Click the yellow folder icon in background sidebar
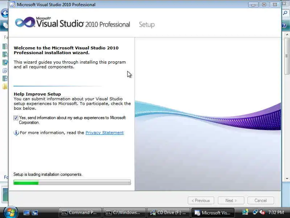Screen dimensions: 290x218 point(5,86)
